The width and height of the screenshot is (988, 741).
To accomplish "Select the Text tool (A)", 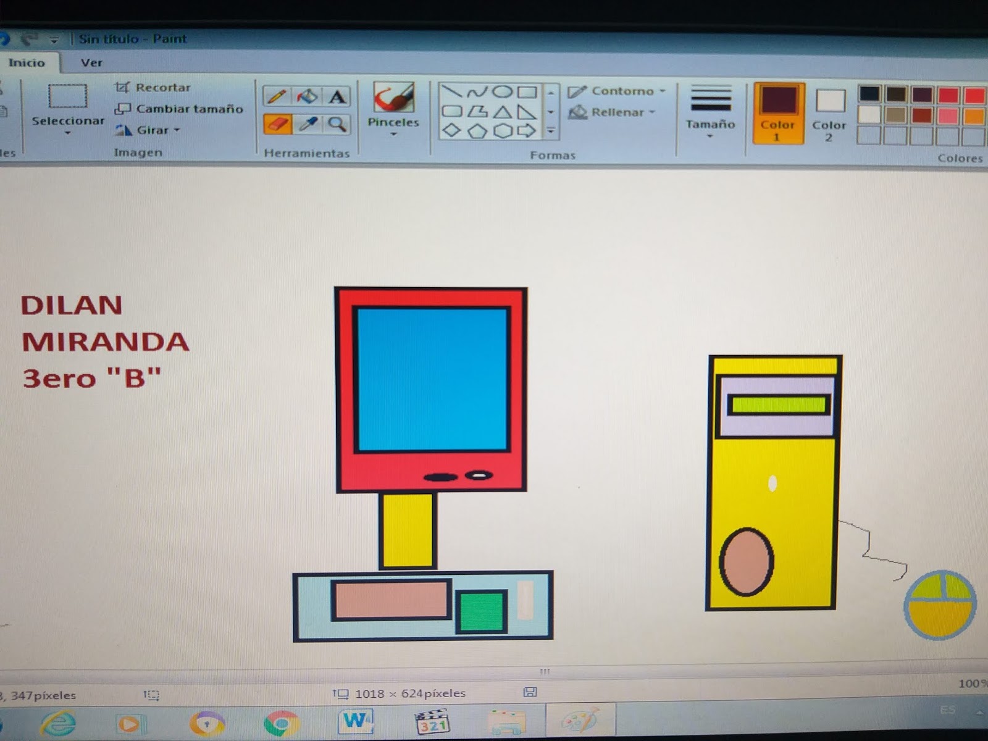I will 337,96.
